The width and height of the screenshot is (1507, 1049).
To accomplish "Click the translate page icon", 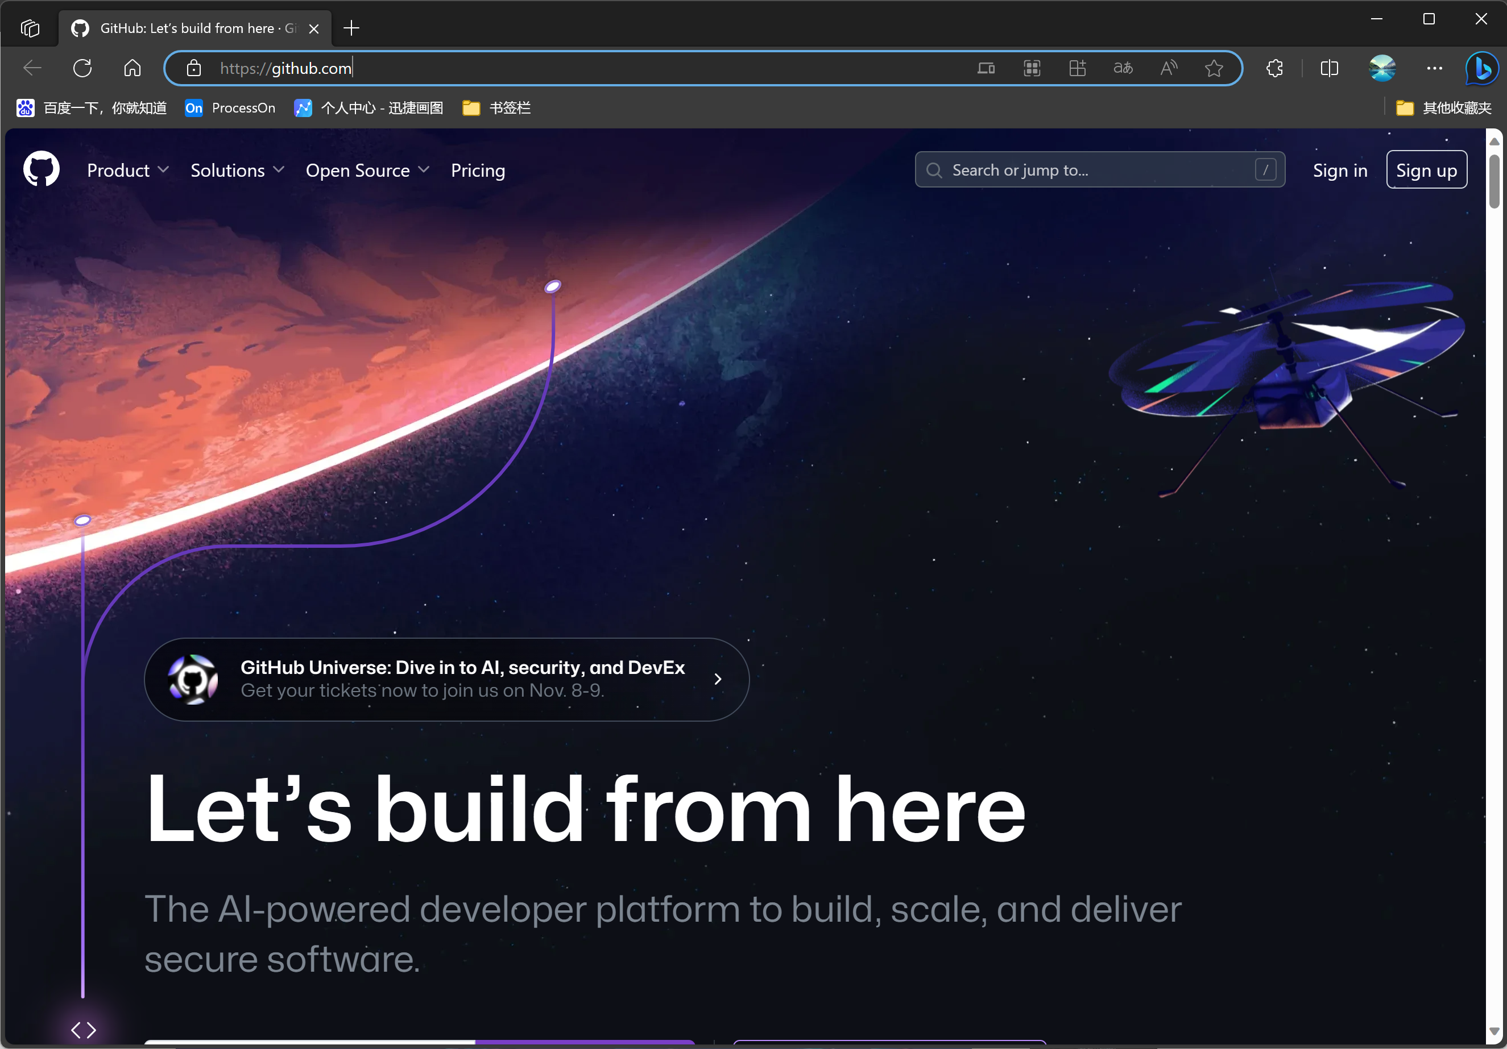I will pyautogui.click(x=1123, y=68).
